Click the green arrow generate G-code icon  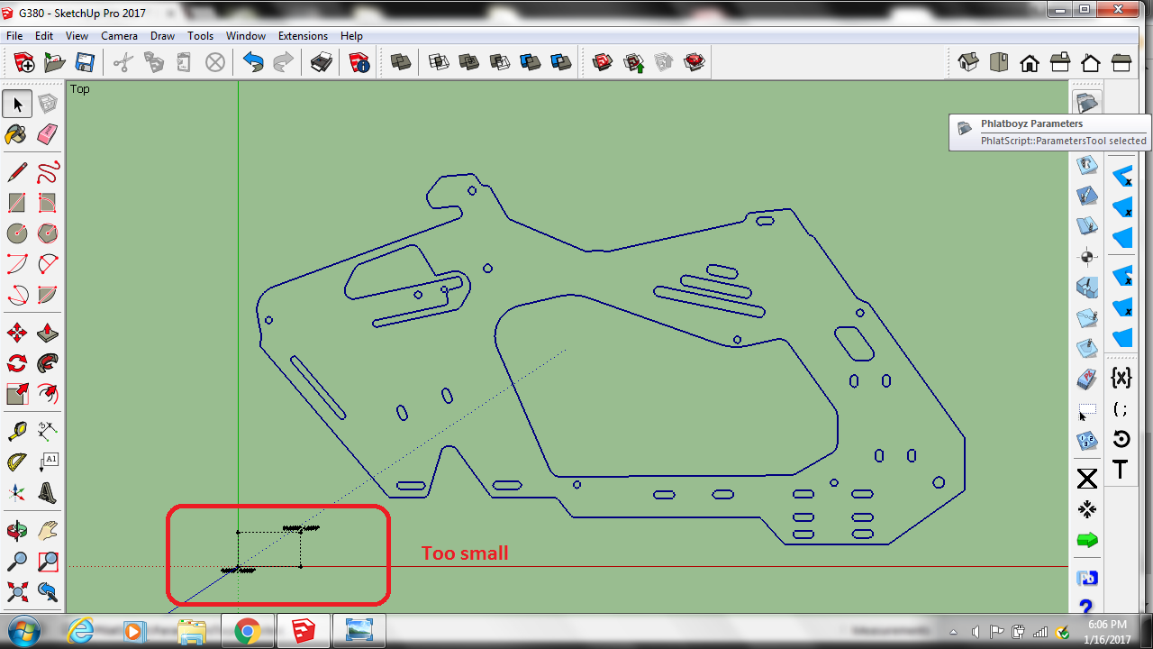[1087, 540]
